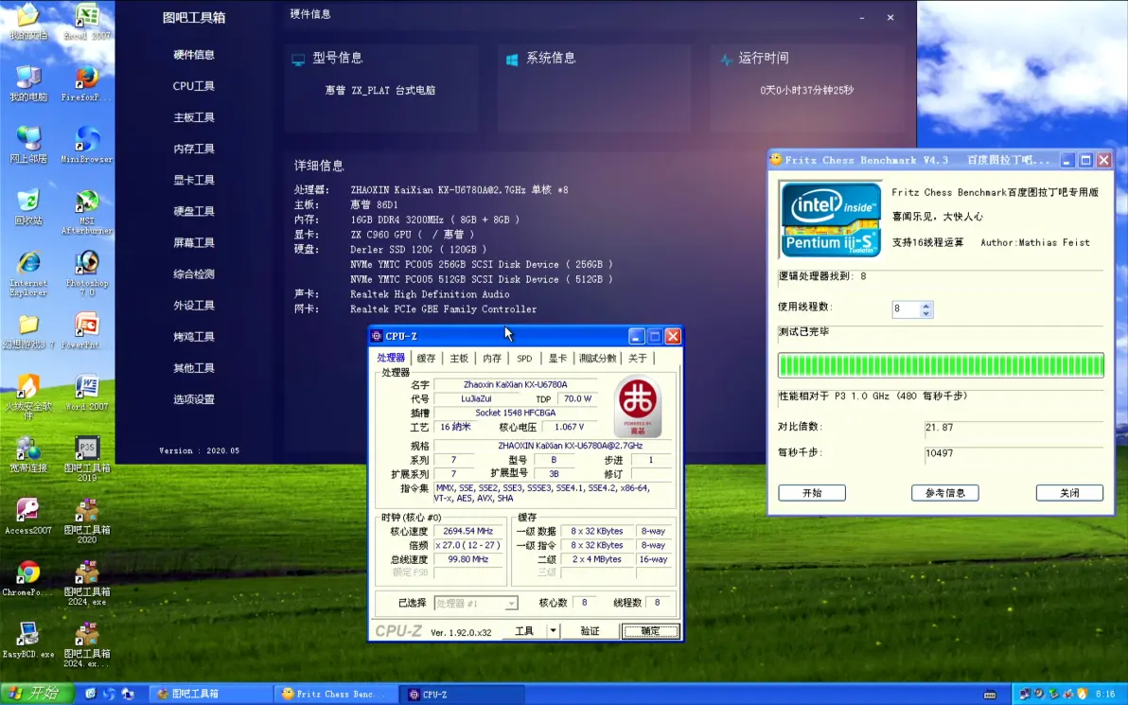Open the Photoshop 7.0 desktop icon
The image size is (1128, 705).
[x=87, y=273]
